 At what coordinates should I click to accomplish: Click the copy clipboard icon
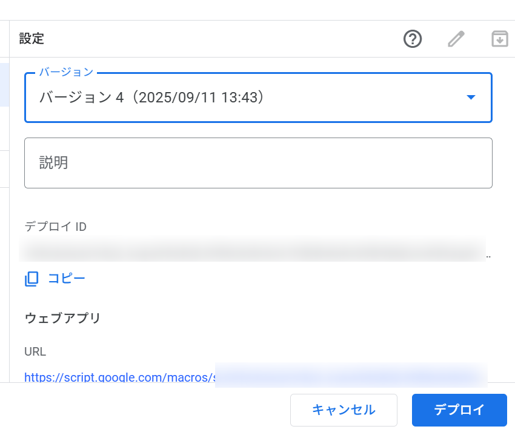pyautogui.click(x=32, y=279)
